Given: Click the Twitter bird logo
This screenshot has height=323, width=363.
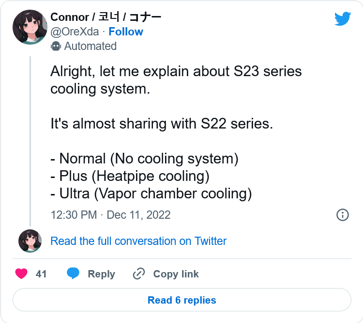Looking at the screenshot, I should (343, 18).
